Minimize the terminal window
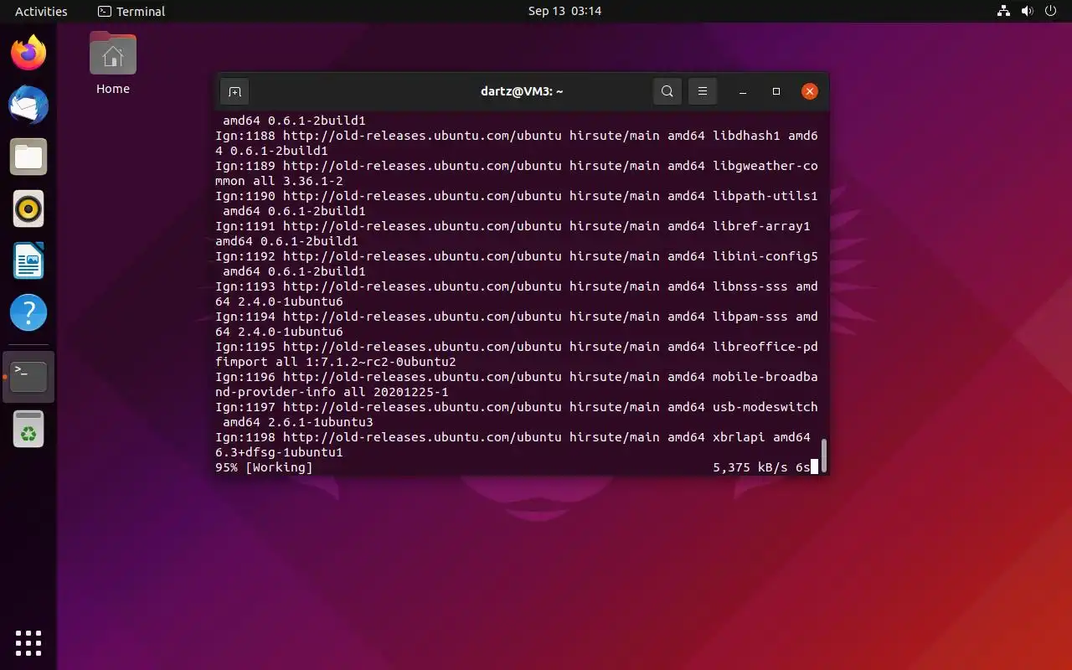The height and width of the screenshot is (670, 1072). [743, 91]
